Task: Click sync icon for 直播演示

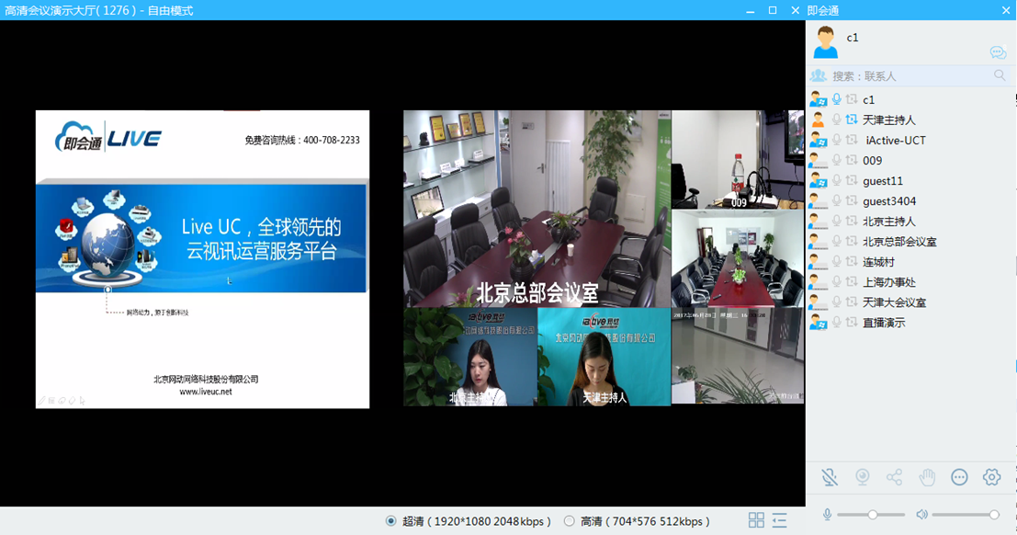Action: pos(852,322)
